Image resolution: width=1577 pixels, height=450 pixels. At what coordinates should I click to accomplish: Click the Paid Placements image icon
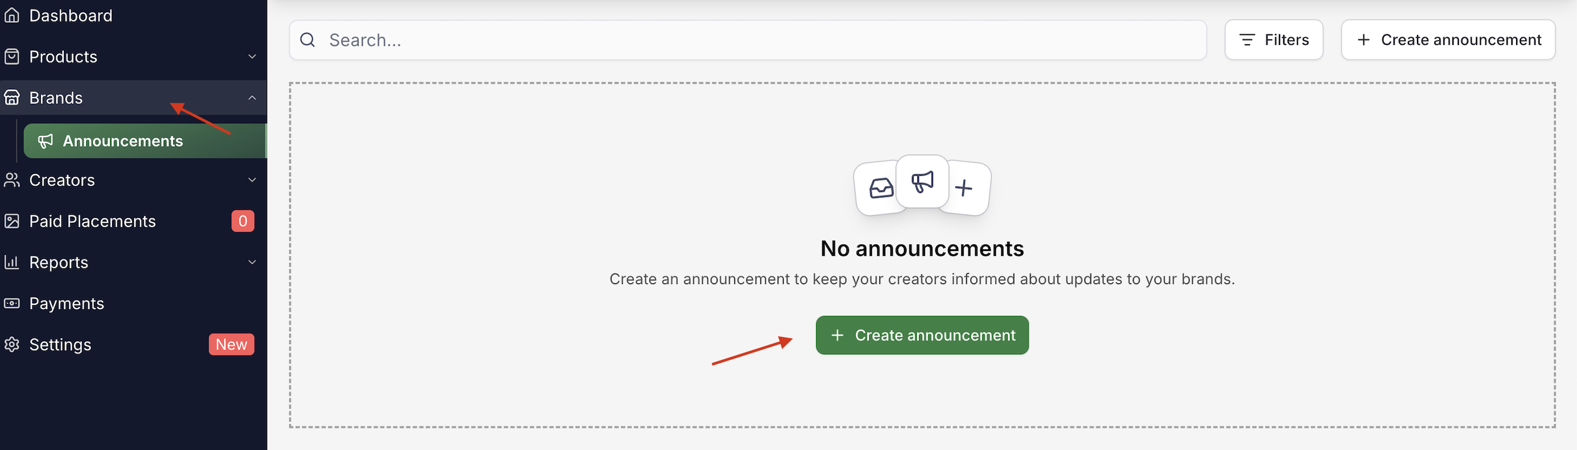(11, 221)
